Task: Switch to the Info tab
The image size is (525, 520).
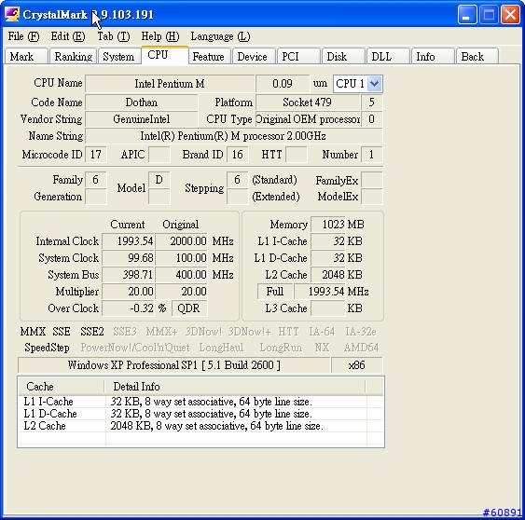Action: (x=433, y=56)
